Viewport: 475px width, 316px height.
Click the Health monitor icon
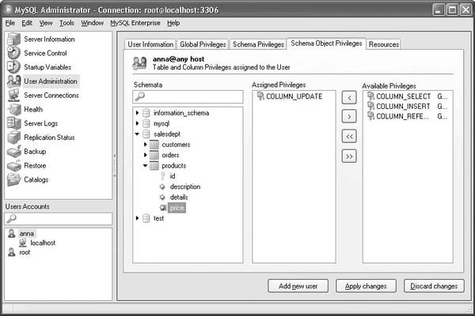coord(13,109)
